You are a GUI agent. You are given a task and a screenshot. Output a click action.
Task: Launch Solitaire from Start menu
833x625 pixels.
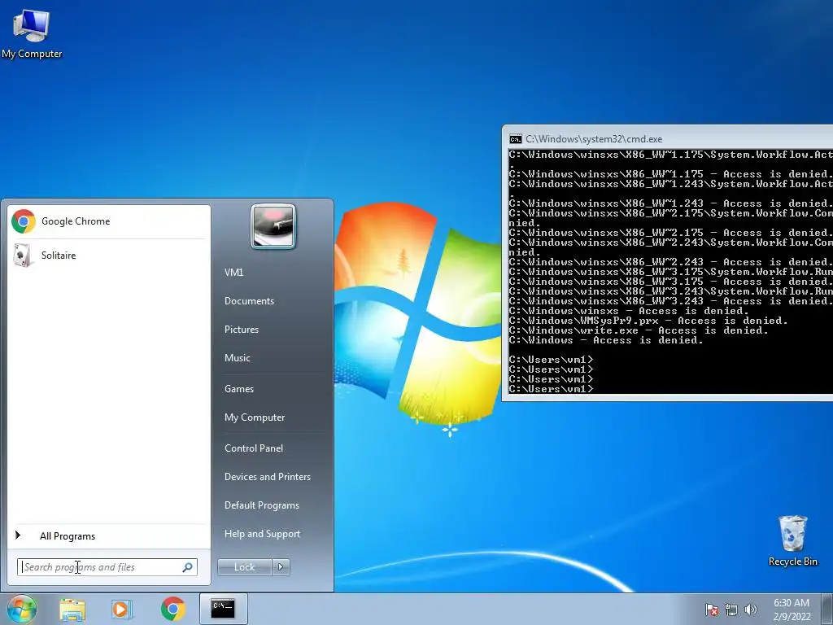pyautogui.click(x=109, y=255)
